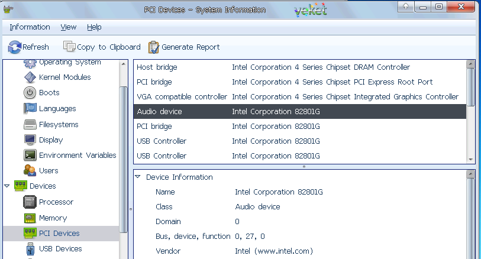Select the USB Devices plug icon

tap(30, 249)
